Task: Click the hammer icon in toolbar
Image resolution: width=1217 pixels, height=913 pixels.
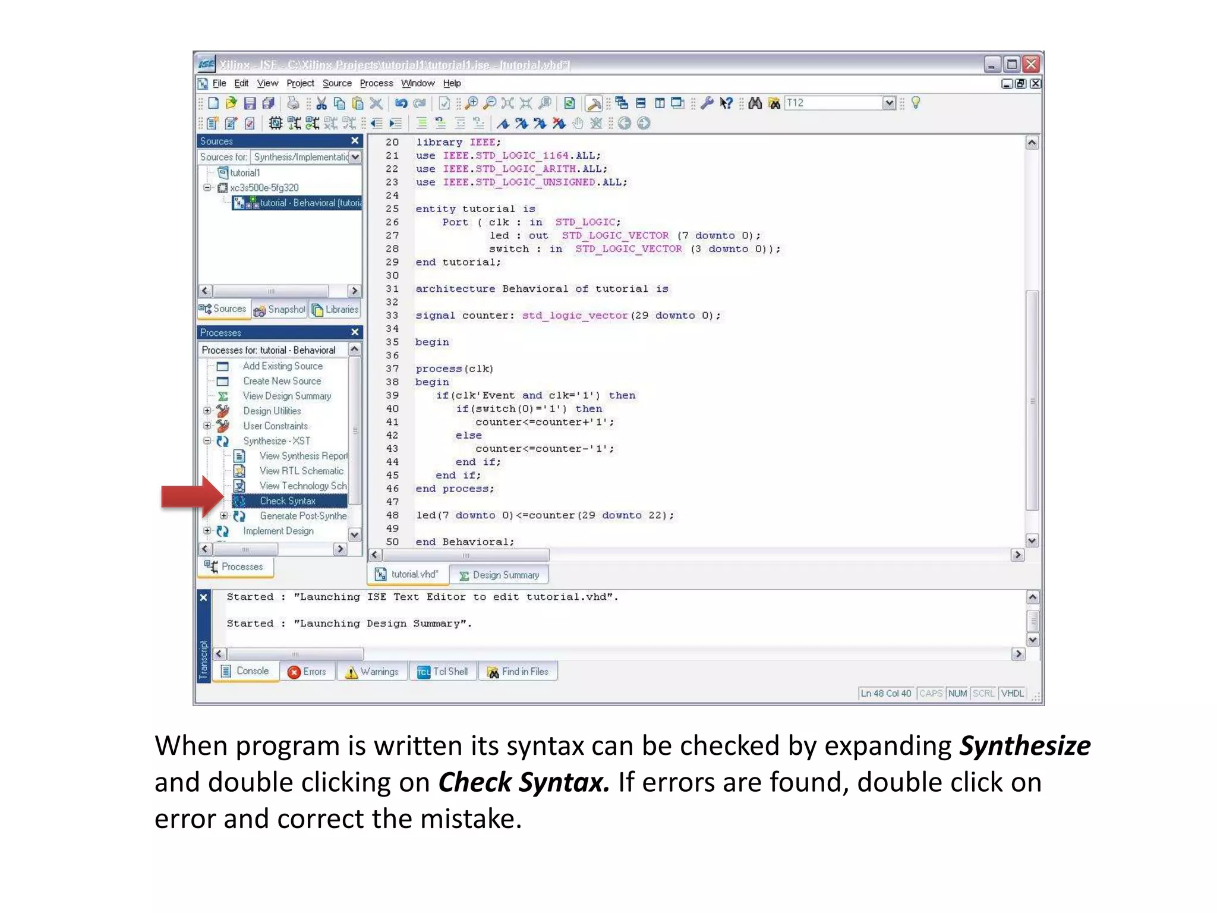Action: coord(593,104)
